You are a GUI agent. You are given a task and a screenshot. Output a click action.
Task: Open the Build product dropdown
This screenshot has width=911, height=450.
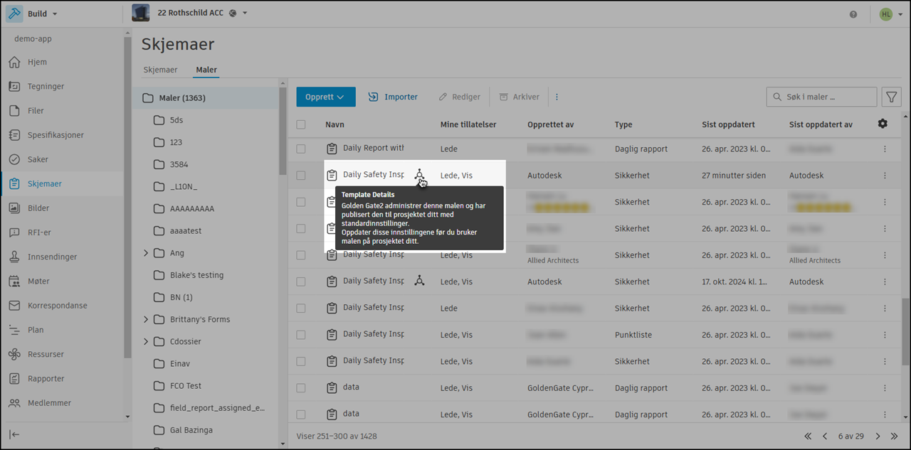pyautogui.click(x=33, y=14)
